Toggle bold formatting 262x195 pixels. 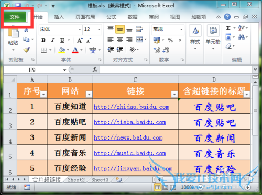43,40
